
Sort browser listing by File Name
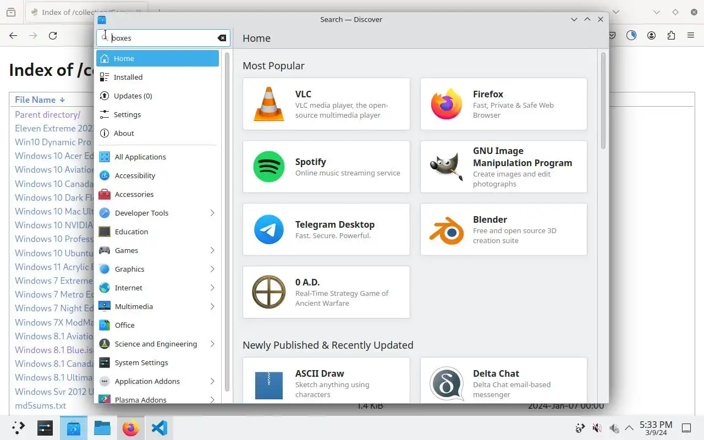[40, 100]
